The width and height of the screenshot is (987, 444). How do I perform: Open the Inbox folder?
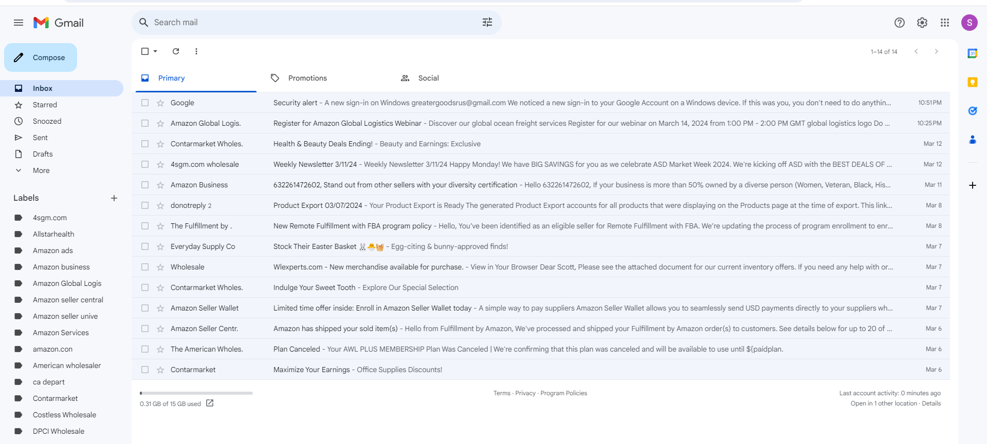click(62, 88)
